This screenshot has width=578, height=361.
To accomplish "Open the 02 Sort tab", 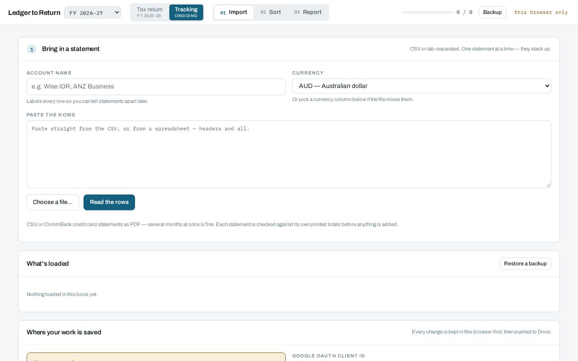I will click(x=271, y=12).
